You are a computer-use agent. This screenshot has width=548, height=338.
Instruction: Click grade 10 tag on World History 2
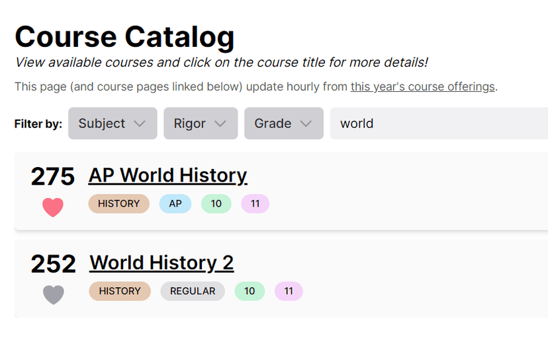coord(250,291)
